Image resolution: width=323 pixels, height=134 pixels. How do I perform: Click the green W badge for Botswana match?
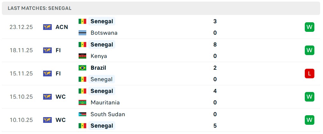click(309, 27)
